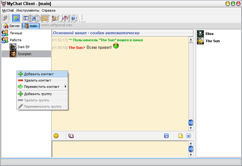This screenshot has height=166, width=242.
Task: Select the Scorpion contact
Action: (26, 54)
